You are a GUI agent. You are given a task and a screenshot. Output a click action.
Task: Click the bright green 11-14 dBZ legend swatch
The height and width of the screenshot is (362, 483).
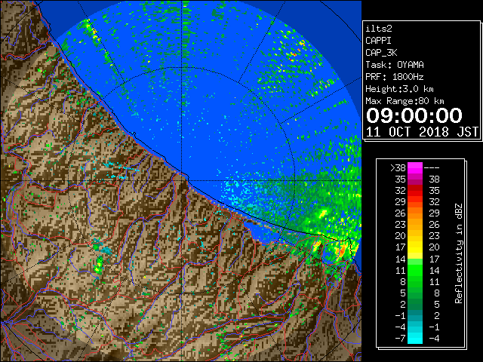(x=415, y=270)
